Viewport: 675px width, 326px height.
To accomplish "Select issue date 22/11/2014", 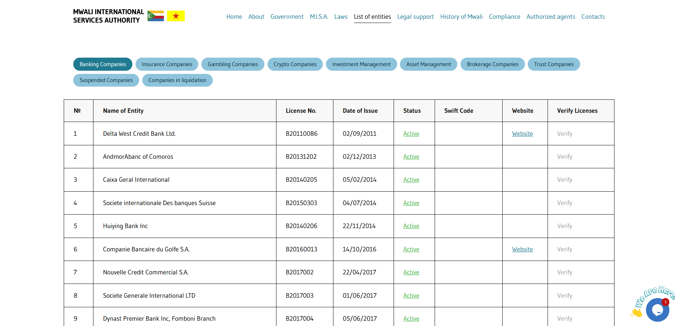I will coord(359,226).
